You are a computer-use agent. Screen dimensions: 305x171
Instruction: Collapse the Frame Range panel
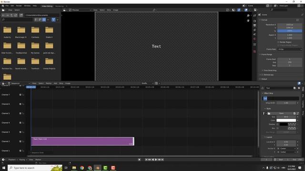pos(260,55)
